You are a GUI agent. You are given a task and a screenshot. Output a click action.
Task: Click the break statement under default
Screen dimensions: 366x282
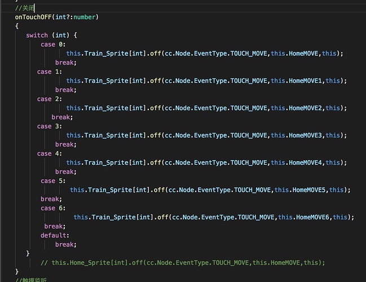[65, 244]
